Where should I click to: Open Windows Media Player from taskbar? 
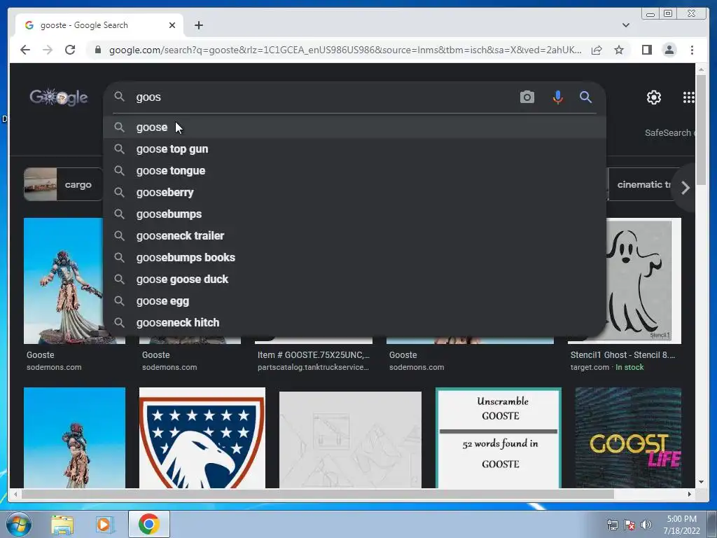[x=104, y=524]
